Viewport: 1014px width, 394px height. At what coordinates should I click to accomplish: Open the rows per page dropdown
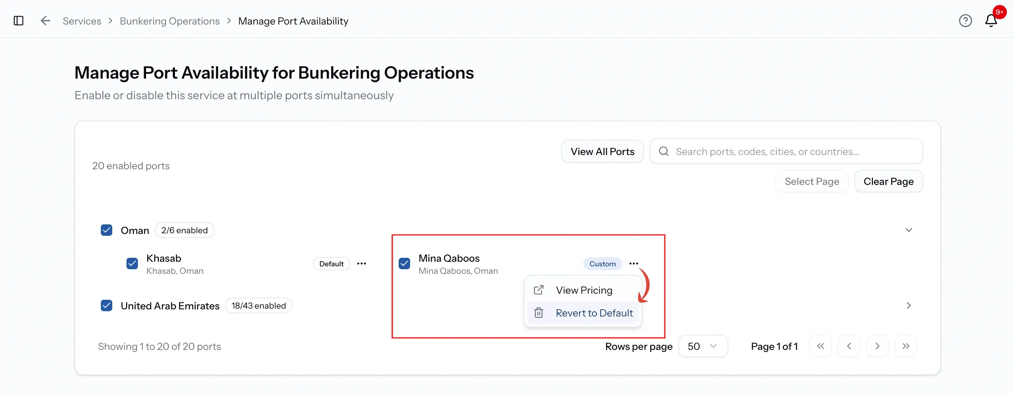[x=703, y=346]
